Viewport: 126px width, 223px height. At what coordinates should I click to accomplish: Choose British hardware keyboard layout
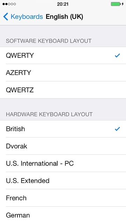(63, 129)
